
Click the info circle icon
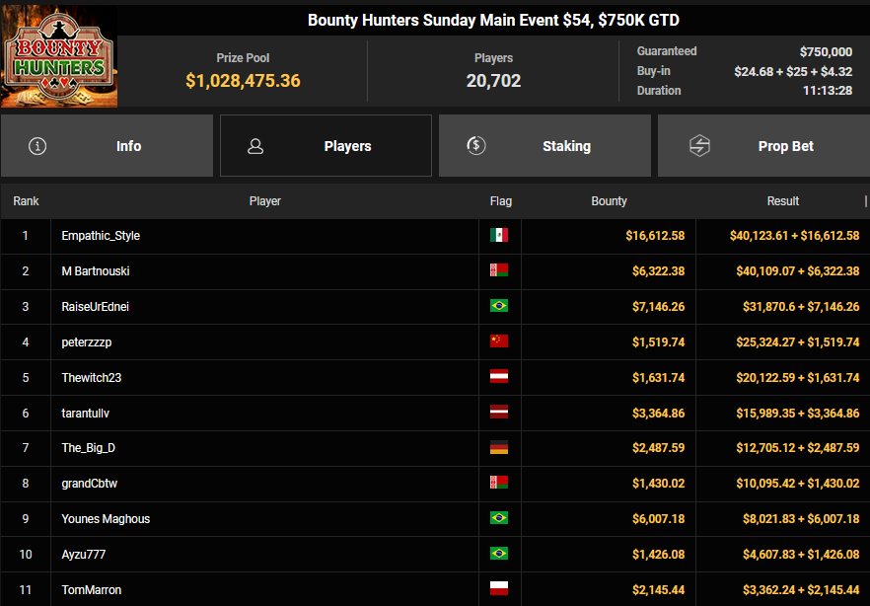(x=38, y=146)
